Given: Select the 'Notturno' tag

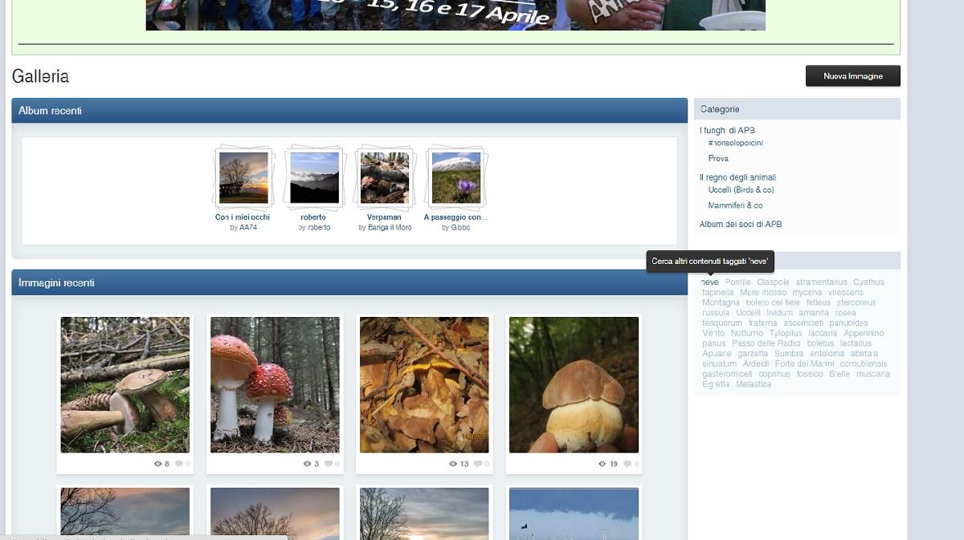Looking at the screenshot, I should [x=747, y=334].
